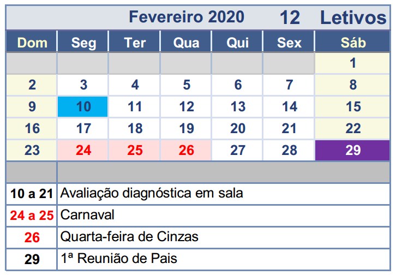
Task: Open the 1ª Reunião de Pais entry
Action: tap(119, 258)
